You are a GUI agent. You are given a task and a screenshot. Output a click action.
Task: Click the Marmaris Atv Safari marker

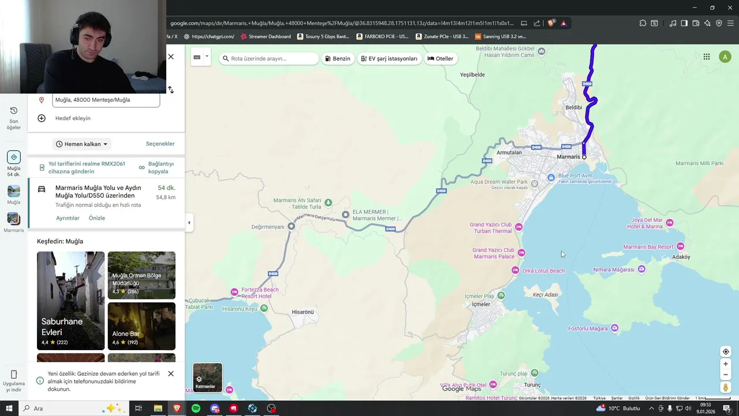(328, 202)
